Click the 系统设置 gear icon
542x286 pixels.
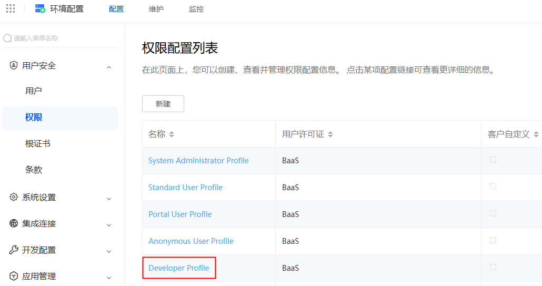coord(14,197)
